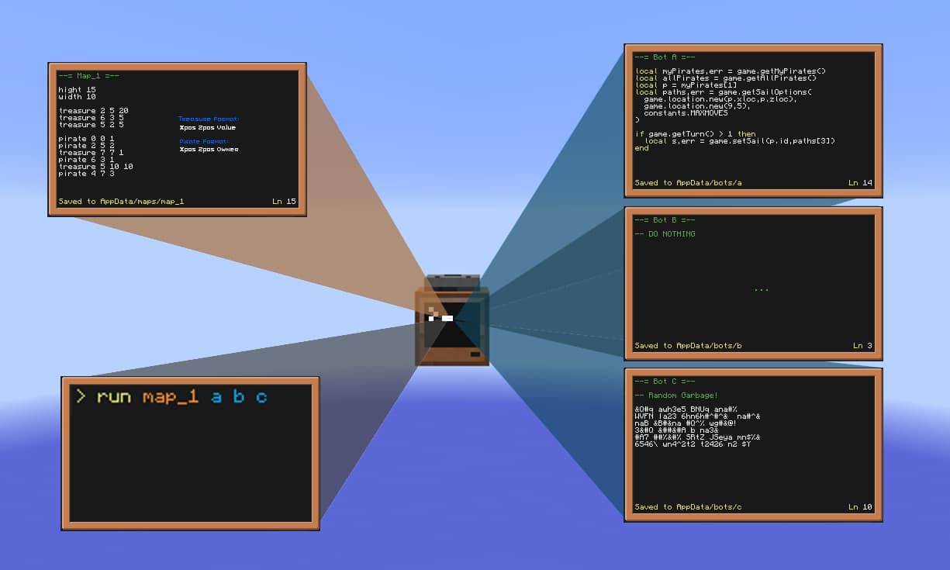Click the blue 'Pirate Format:' heading
The width and height of the screenshot is (950, 570).
click(x=203, y=142)
